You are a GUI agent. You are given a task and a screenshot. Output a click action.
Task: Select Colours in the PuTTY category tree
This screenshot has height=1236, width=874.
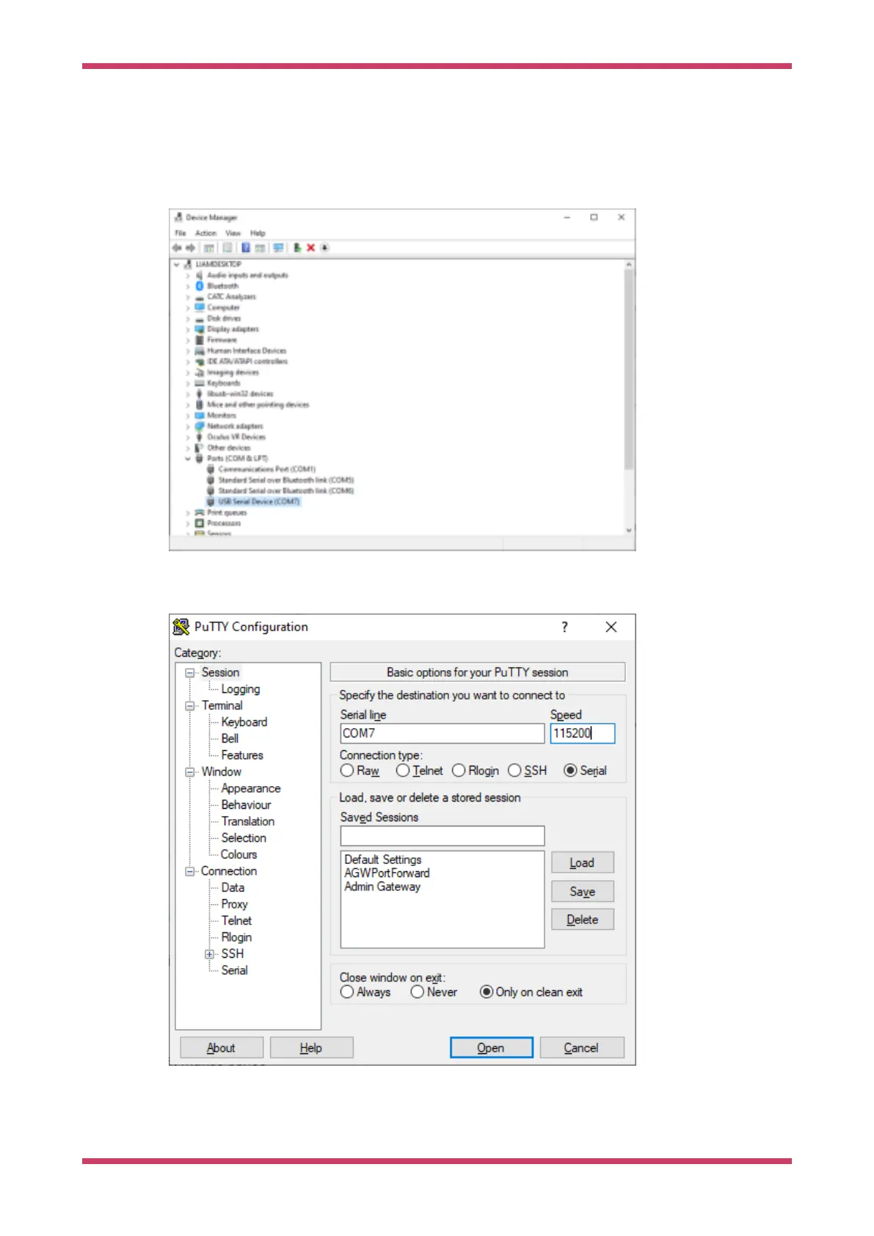tap(238, 854)
